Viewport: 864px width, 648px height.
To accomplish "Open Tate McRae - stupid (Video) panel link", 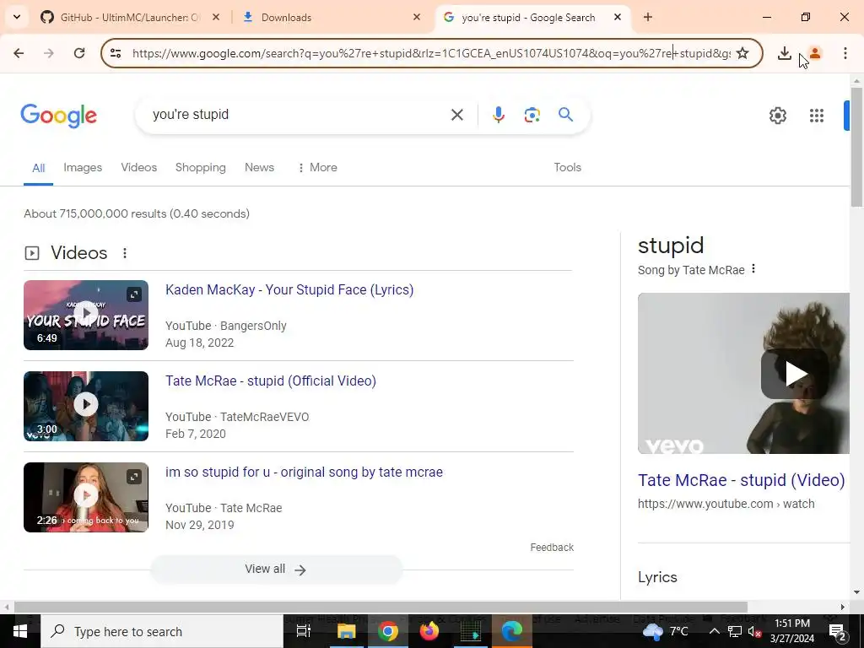I will (x=741, y=480).
